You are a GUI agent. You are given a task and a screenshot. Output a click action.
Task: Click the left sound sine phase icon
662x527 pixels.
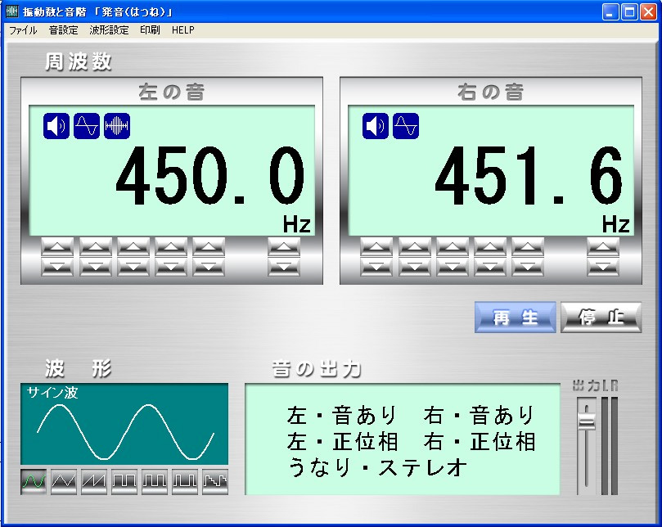pos(87,126)
